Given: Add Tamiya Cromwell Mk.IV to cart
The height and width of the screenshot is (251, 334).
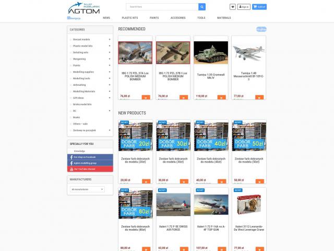Looking at the screenshot, I should click(x=221, y=98).
